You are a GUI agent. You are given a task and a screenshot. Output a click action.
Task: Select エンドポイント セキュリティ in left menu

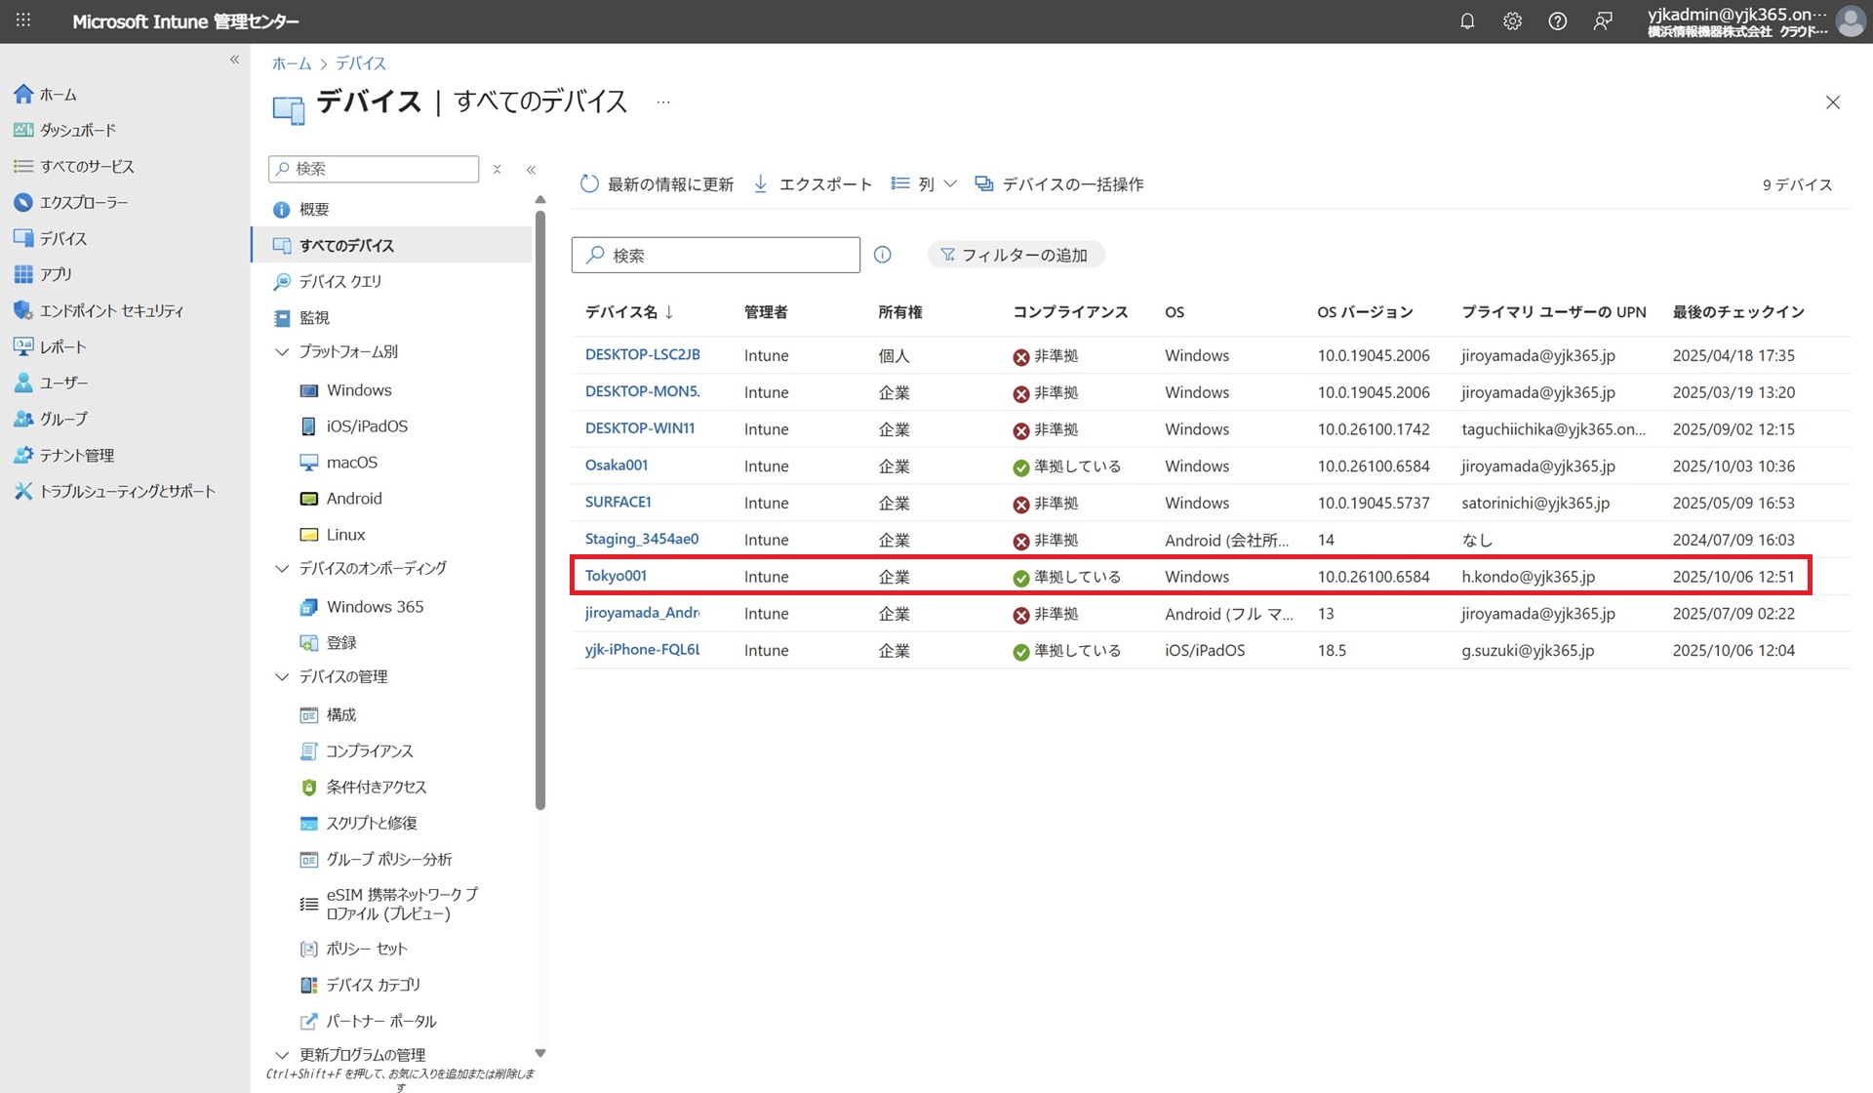[110, 310]
